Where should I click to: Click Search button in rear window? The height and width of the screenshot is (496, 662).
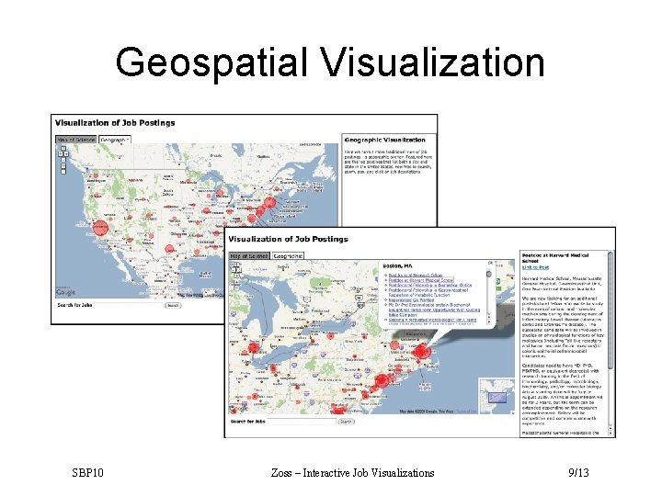coord(173,305)
